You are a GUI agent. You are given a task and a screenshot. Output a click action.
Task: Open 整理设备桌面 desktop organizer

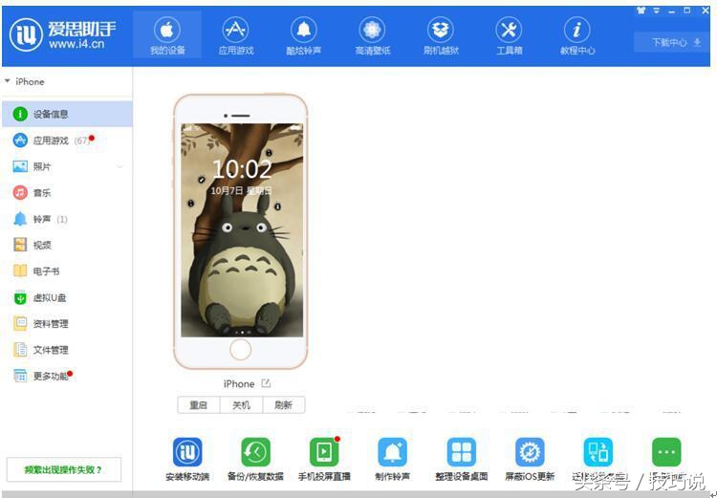pyautogui.click(x=462, y=451)
